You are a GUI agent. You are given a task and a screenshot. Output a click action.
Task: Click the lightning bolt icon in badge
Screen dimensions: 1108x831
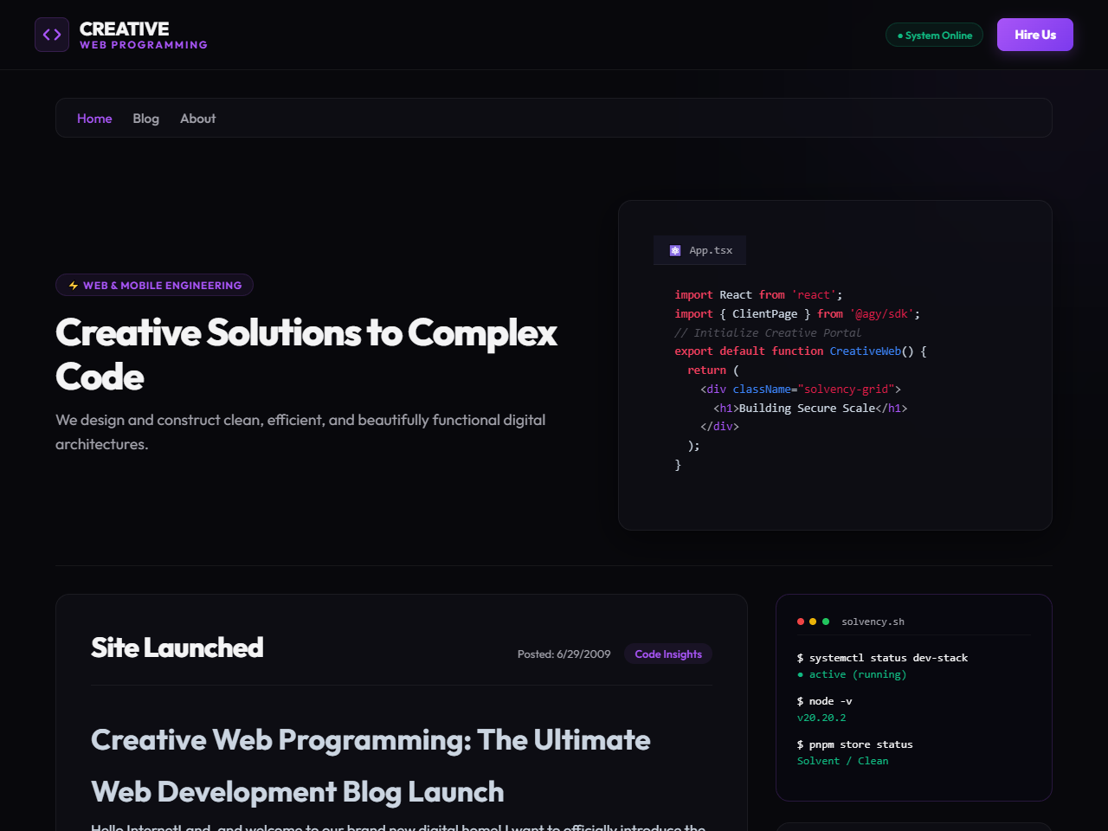pos(74,286)
